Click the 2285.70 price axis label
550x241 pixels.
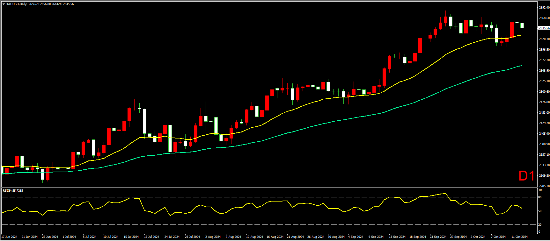click(544, 186)
